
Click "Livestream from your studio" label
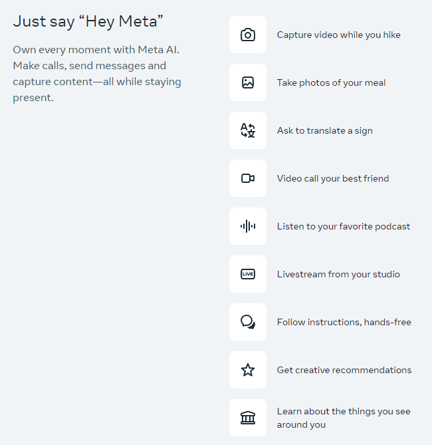338,274
